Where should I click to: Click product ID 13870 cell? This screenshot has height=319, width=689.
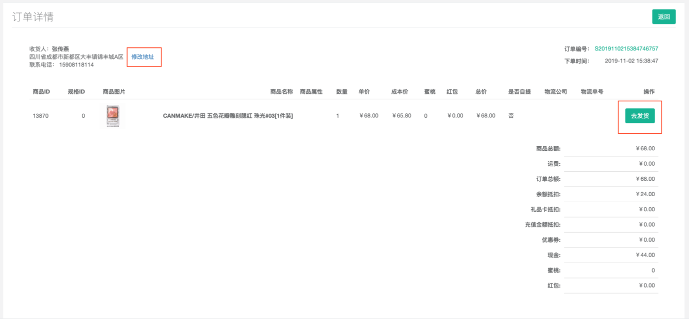(x=40, y=116)
